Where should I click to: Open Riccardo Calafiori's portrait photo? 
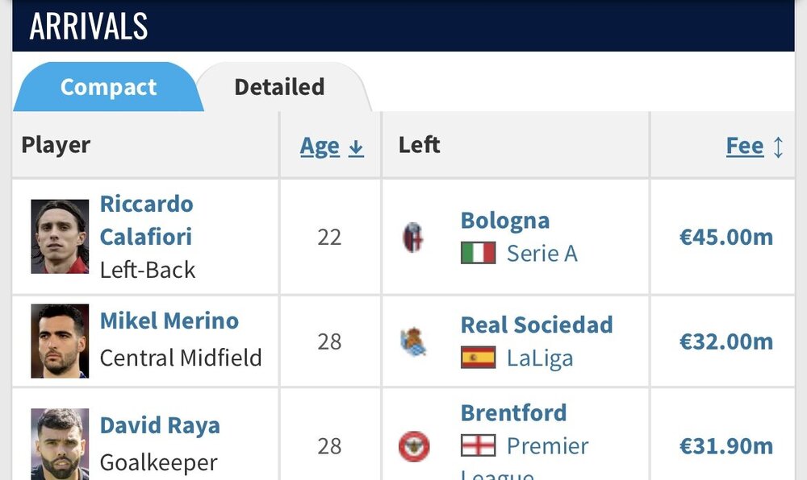(60, 237)
